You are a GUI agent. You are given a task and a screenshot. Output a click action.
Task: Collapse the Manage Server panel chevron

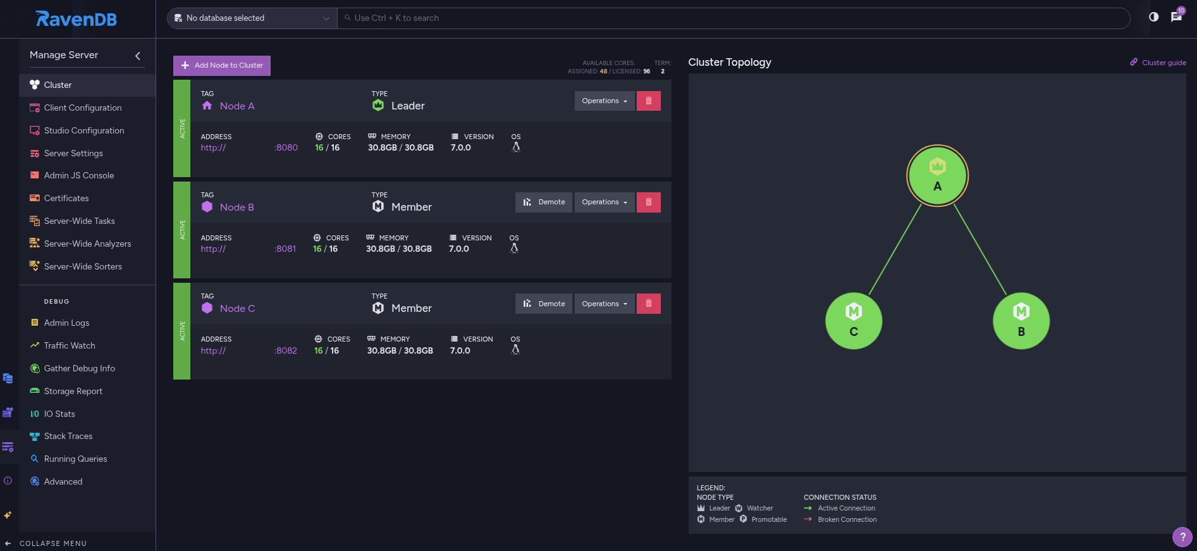[x=138, y=56]
